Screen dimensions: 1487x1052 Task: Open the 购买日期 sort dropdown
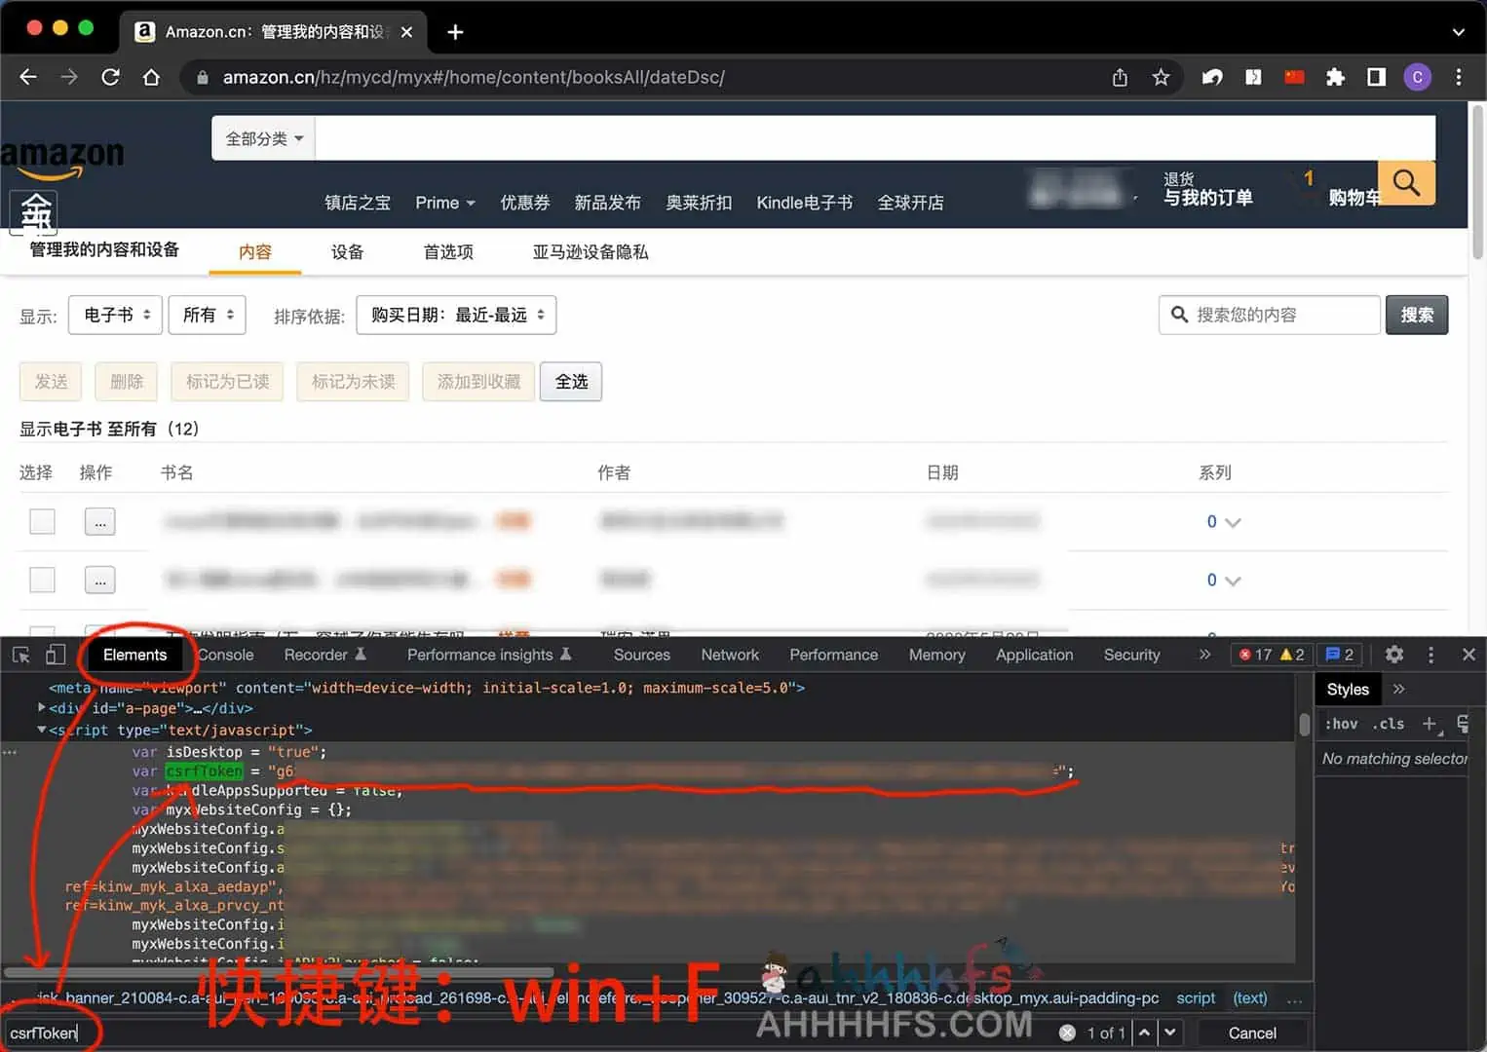[x=455, y=315]
